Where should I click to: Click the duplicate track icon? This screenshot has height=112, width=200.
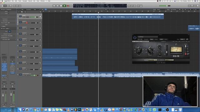22,12
